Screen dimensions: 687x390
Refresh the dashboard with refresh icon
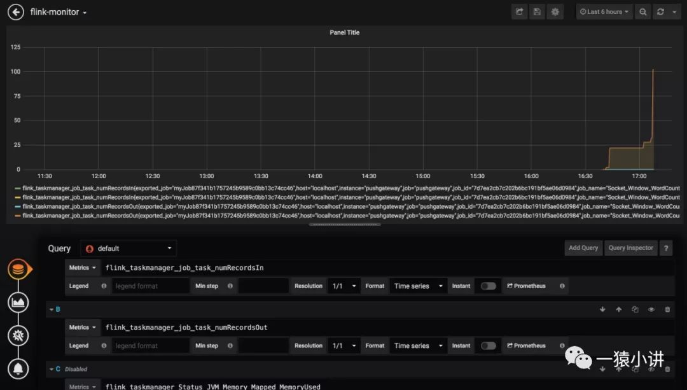point(661,12)
